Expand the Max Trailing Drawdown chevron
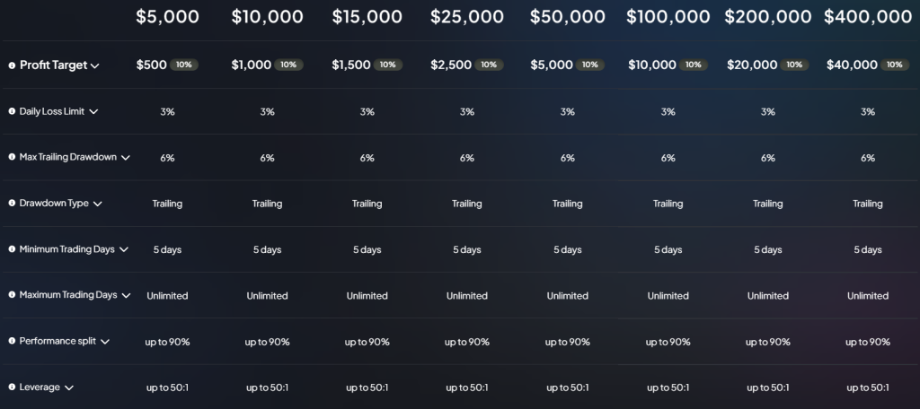 125,158
